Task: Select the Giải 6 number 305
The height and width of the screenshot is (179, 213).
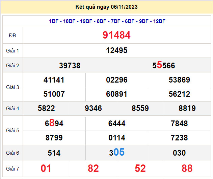Action: point(117,152)
